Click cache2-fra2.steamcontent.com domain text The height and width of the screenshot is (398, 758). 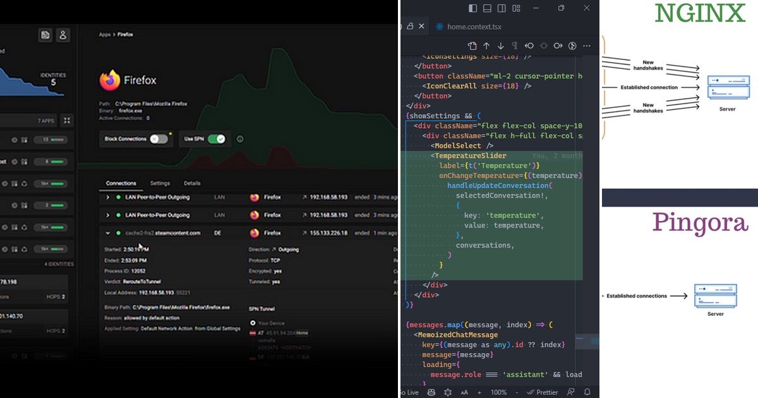pos(162,233)
